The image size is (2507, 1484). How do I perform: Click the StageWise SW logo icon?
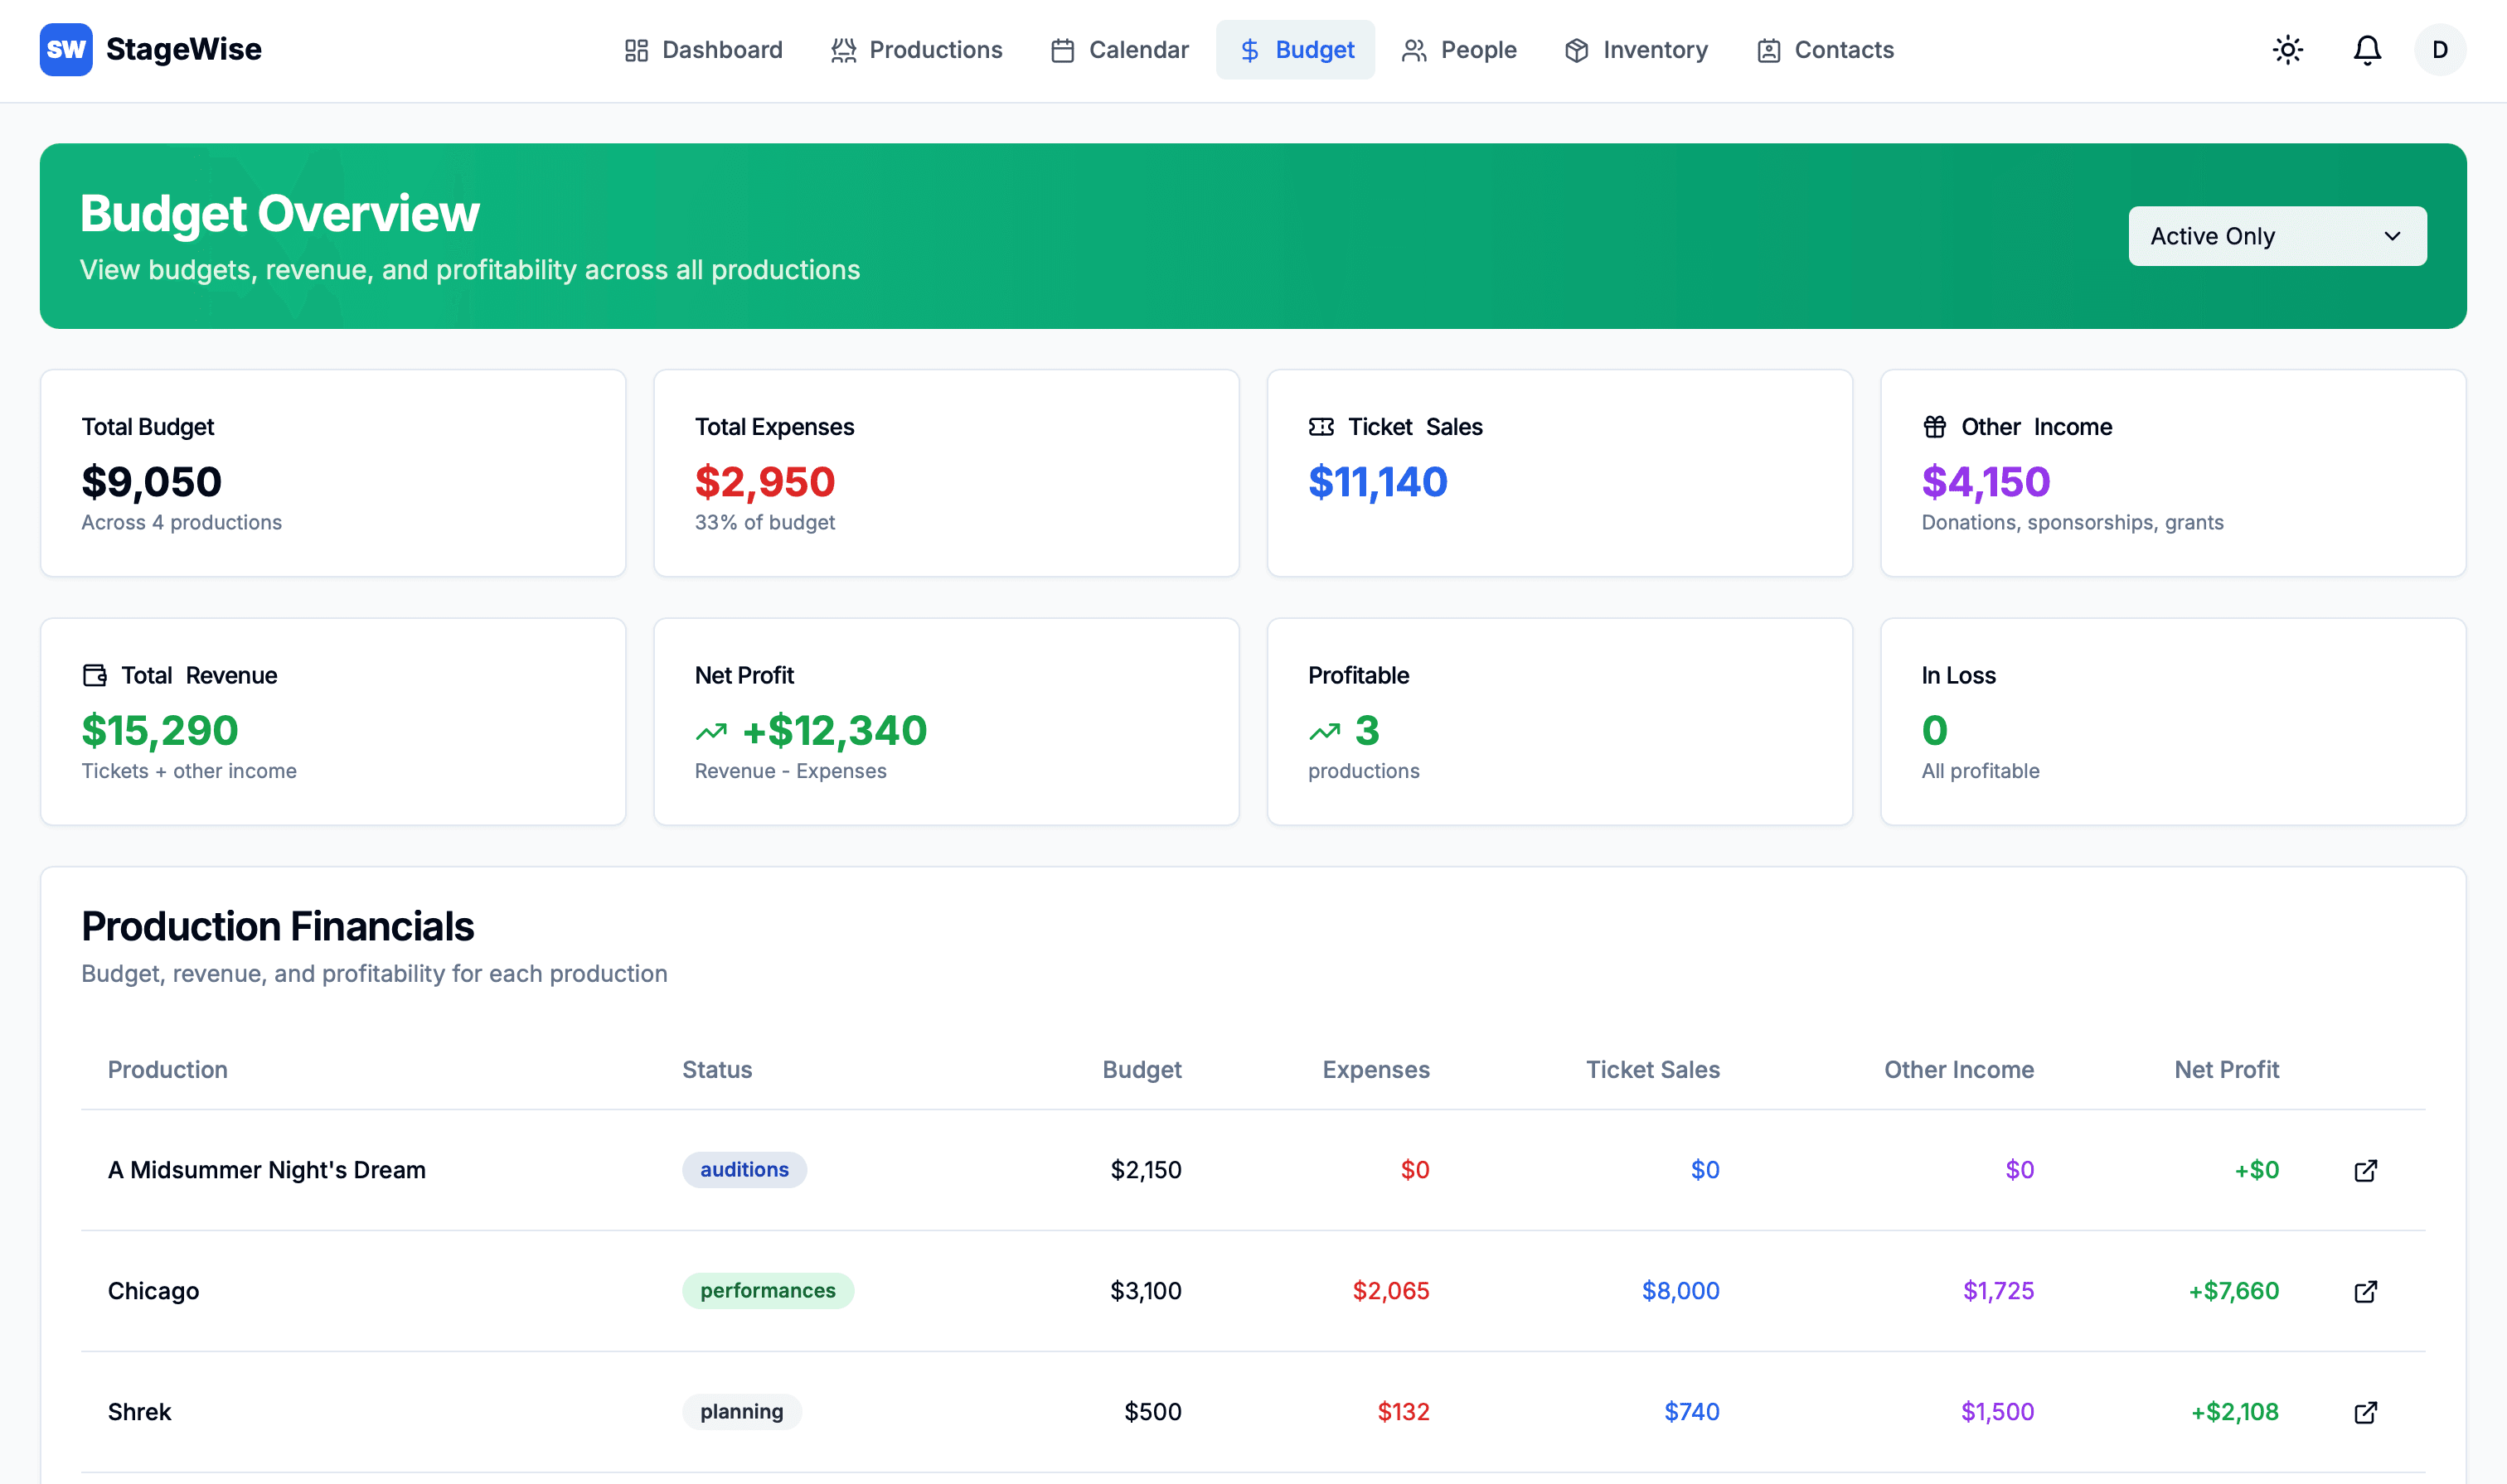pyautogui.click(x=66, y=50)
